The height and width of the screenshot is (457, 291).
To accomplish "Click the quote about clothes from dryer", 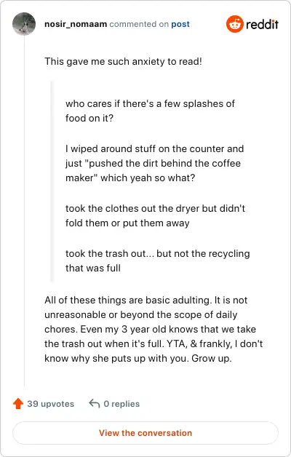I will 155,215.
